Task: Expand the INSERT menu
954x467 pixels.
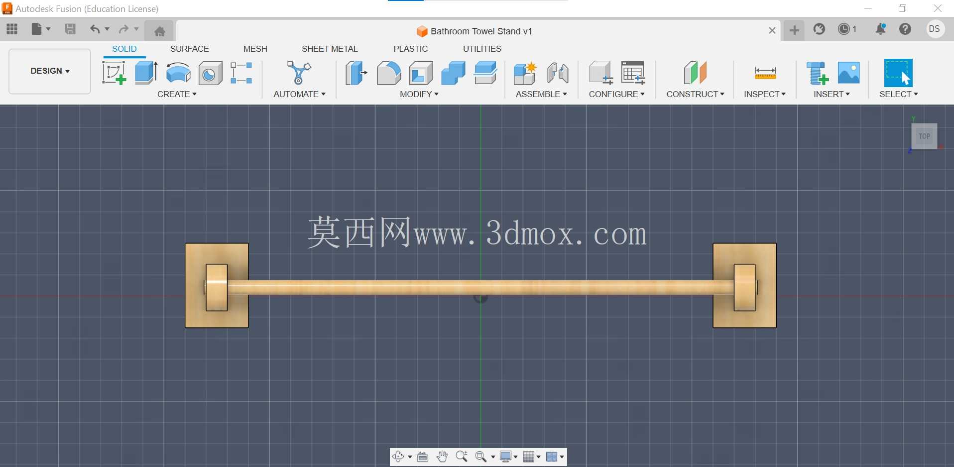Action: tap(832, 94)
